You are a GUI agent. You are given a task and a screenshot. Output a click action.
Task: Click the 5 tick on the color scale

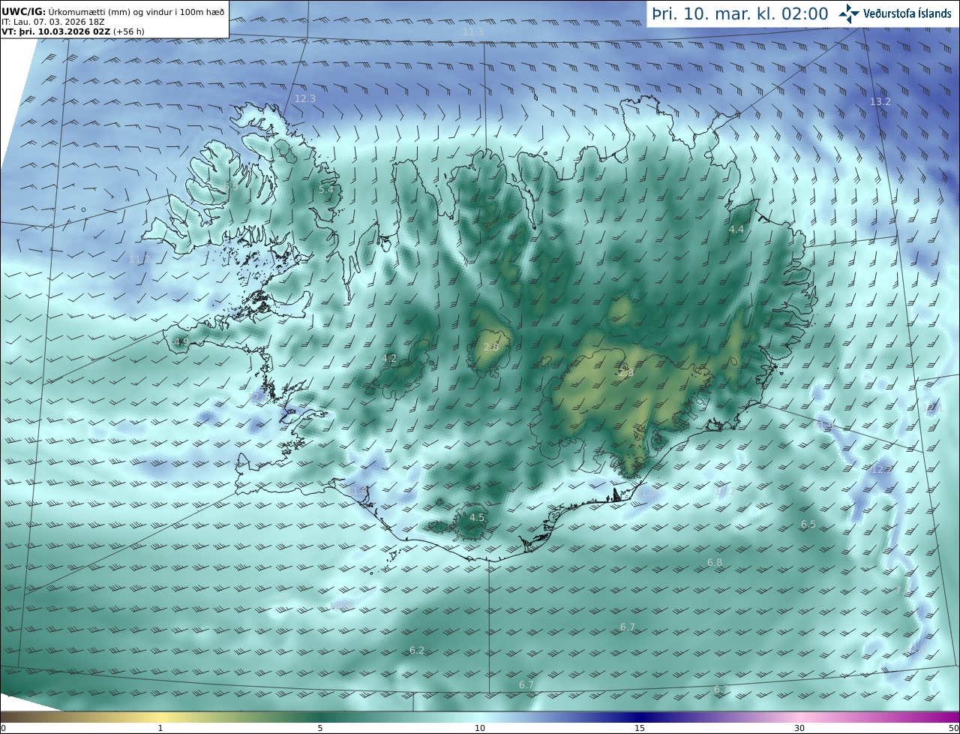(320, 728)
